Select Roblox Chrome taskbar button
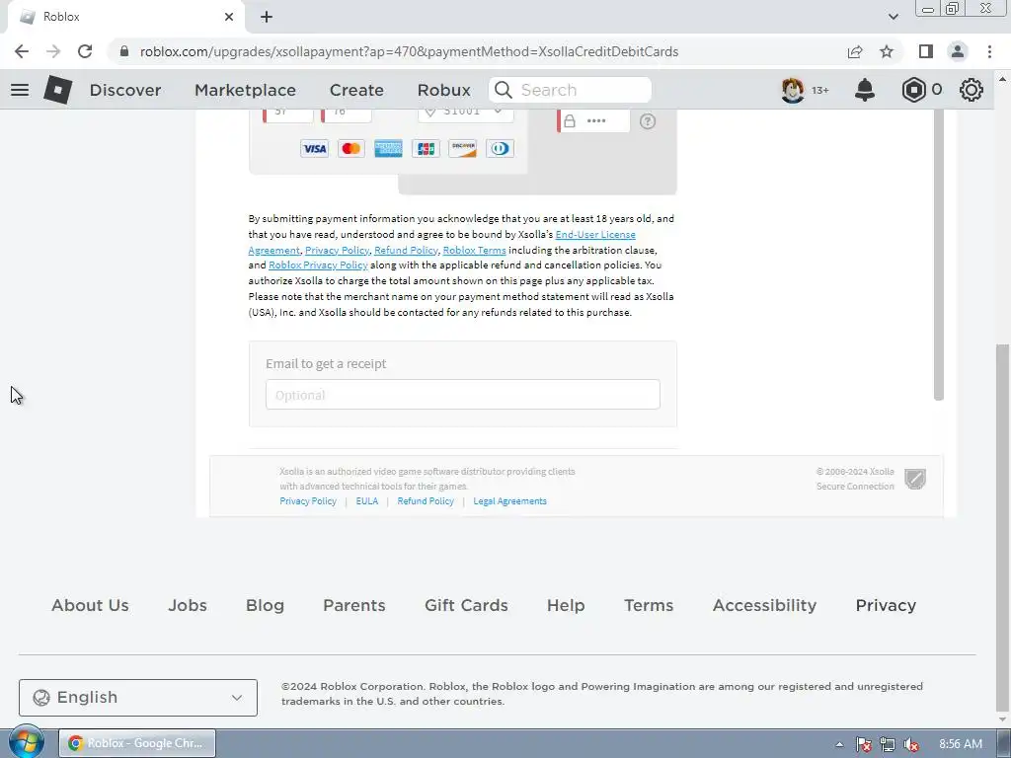 pos(137,743)
